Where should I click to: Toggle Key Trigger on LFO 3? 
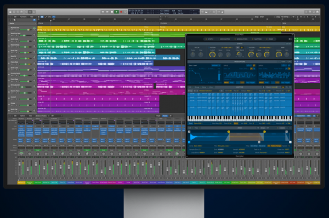point(285,82)
